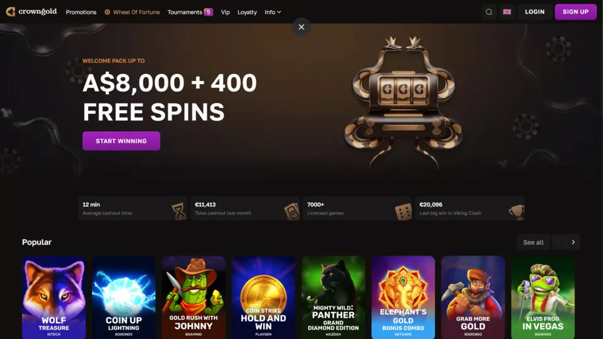Click the SIGN UP button
603x339 pixels.
575,12
